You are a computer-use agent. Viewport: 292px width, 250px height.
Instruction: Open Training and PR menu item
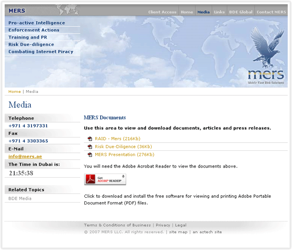[x=28, y=37]
